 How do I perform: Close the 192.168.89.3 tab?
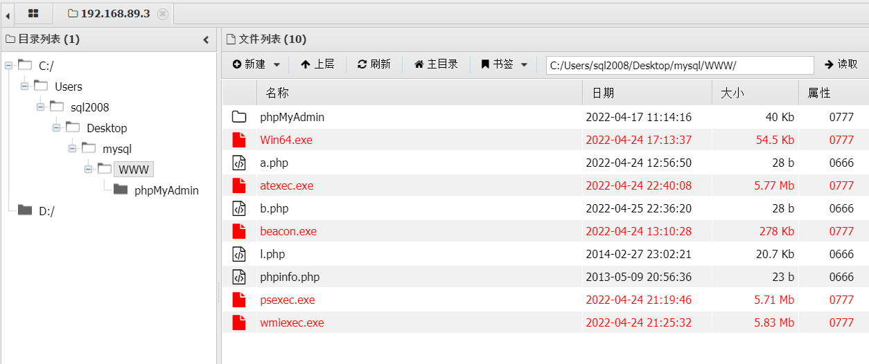(163, 14)
